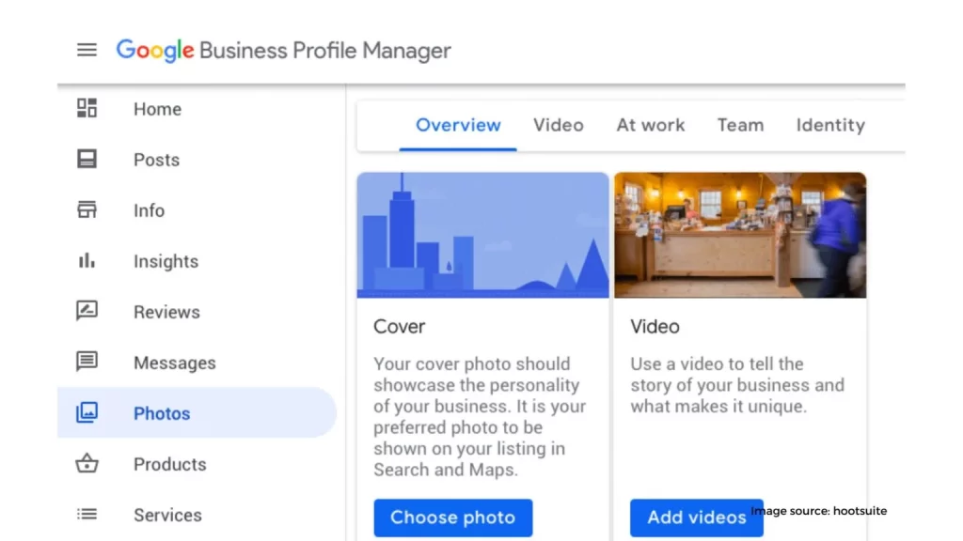Click the Products basket icon
This screenshot has width=963, height=541.
[x=87, y=463]
